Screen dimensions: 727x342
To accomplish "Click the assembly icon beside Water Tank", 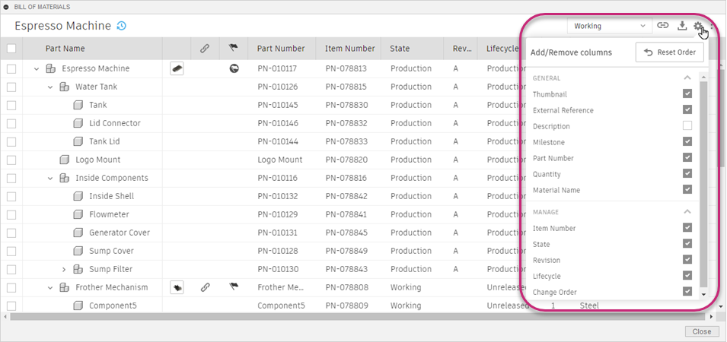I will tap(65, 87).
